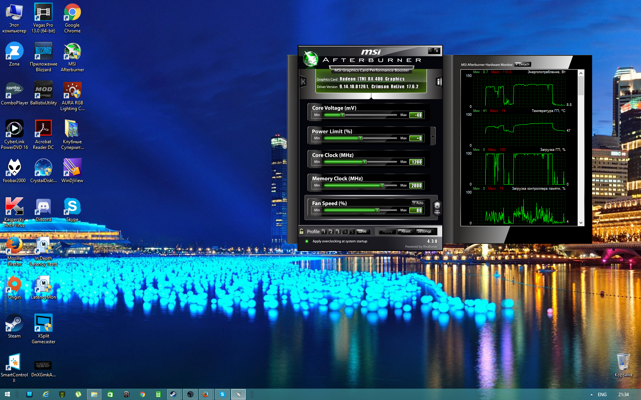Apply the overclocking settings
This screenshot has height=400, width=641.
tap(387, 232)
